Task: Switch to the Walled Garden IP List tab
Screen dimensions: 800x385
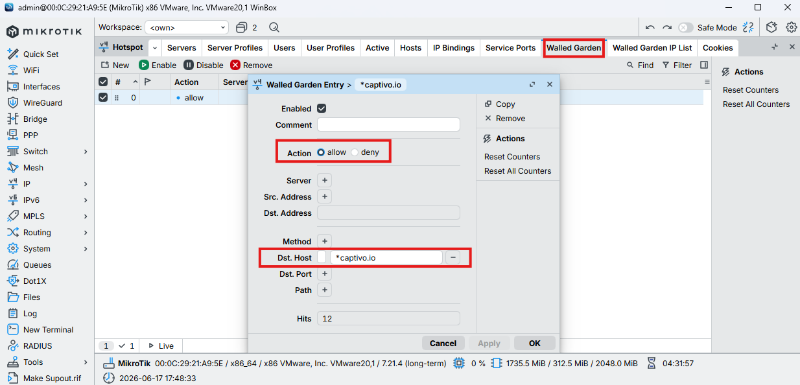Action: (652, 47)
